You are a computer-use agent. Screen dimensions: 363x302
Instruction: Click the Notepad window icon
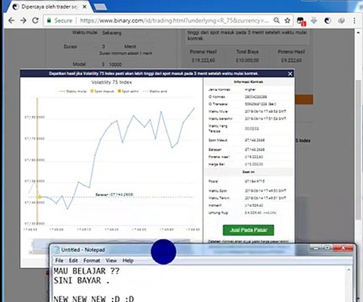click(x=56, y=250)
